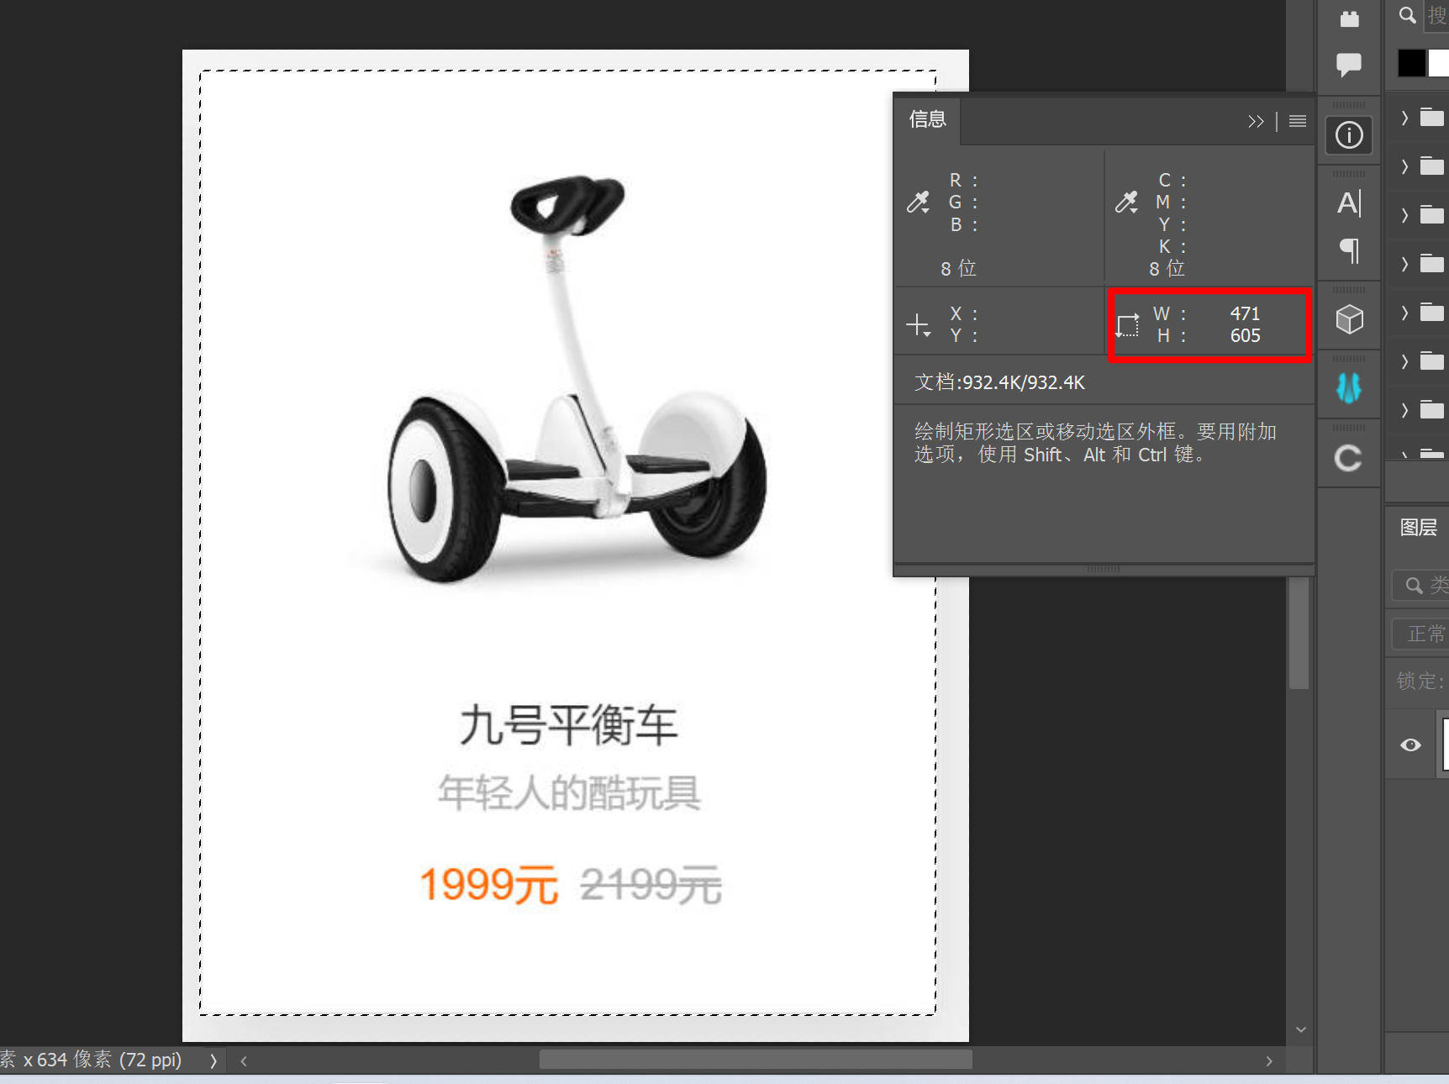Open the Info panel icon in the dock
The height and width of the screenshot is (1084, 1449).
pyautogui.click(x=1348, y=135)
